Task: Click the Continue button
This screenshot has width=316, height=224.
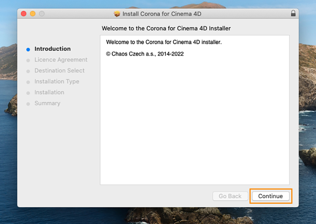Action: (271, 196)
